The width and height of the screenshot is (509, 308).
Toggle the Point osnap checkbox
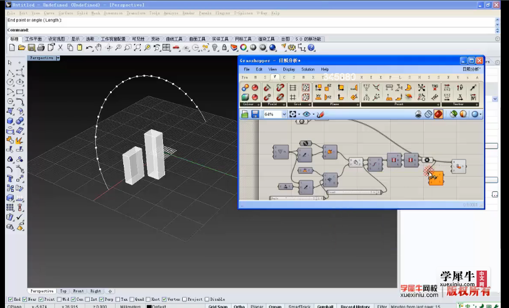pos(41,299)
